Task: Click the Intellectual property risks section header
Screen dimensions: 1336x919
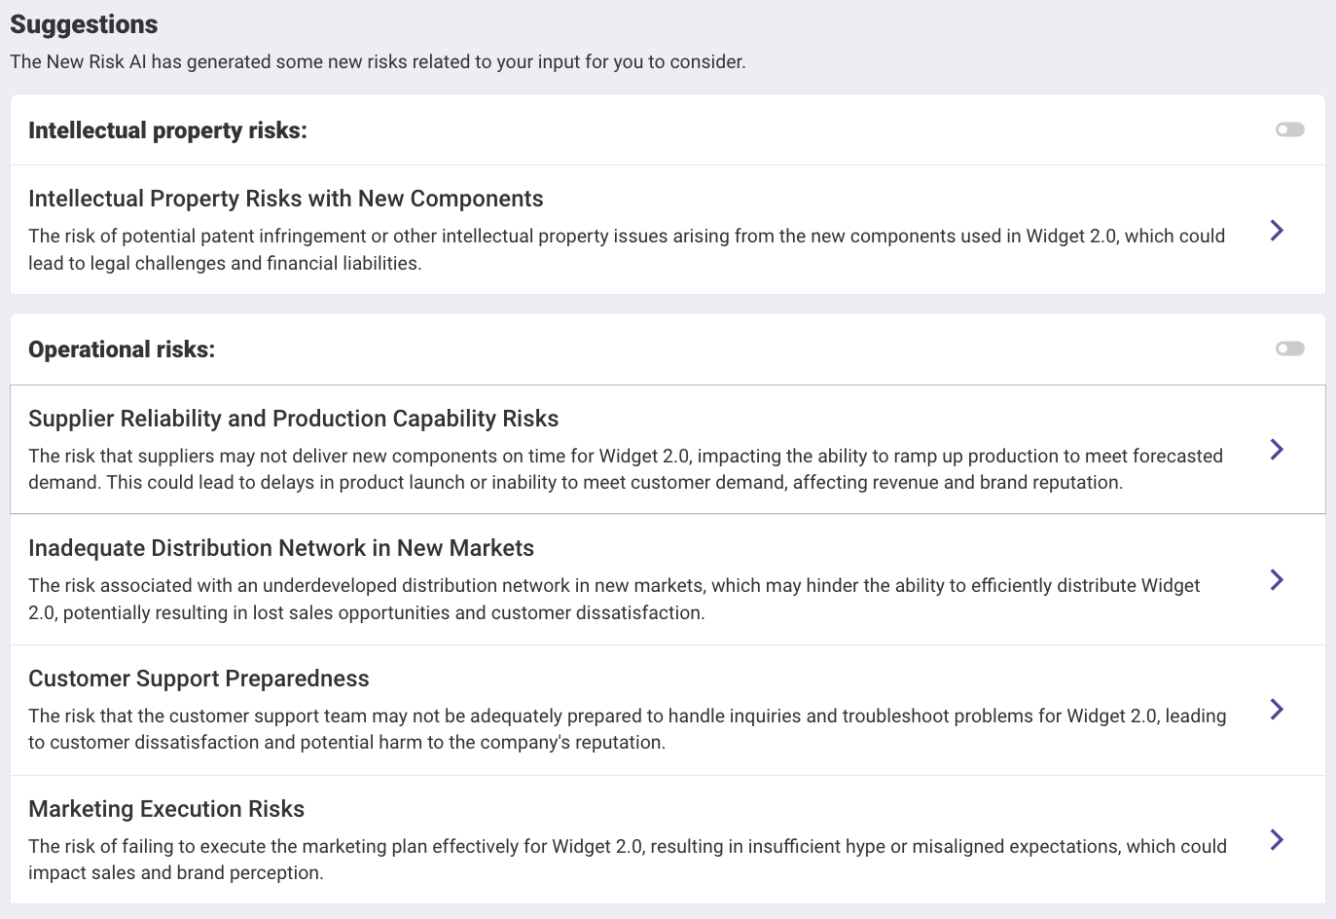Action: (167, 130)
